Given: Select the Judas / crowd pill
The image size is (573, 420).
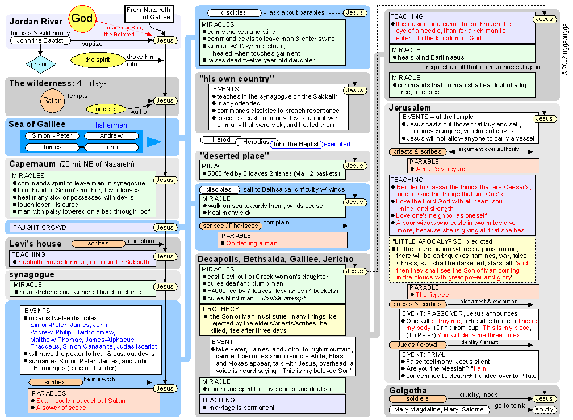Looking at the screenshot, I should 417,345.
